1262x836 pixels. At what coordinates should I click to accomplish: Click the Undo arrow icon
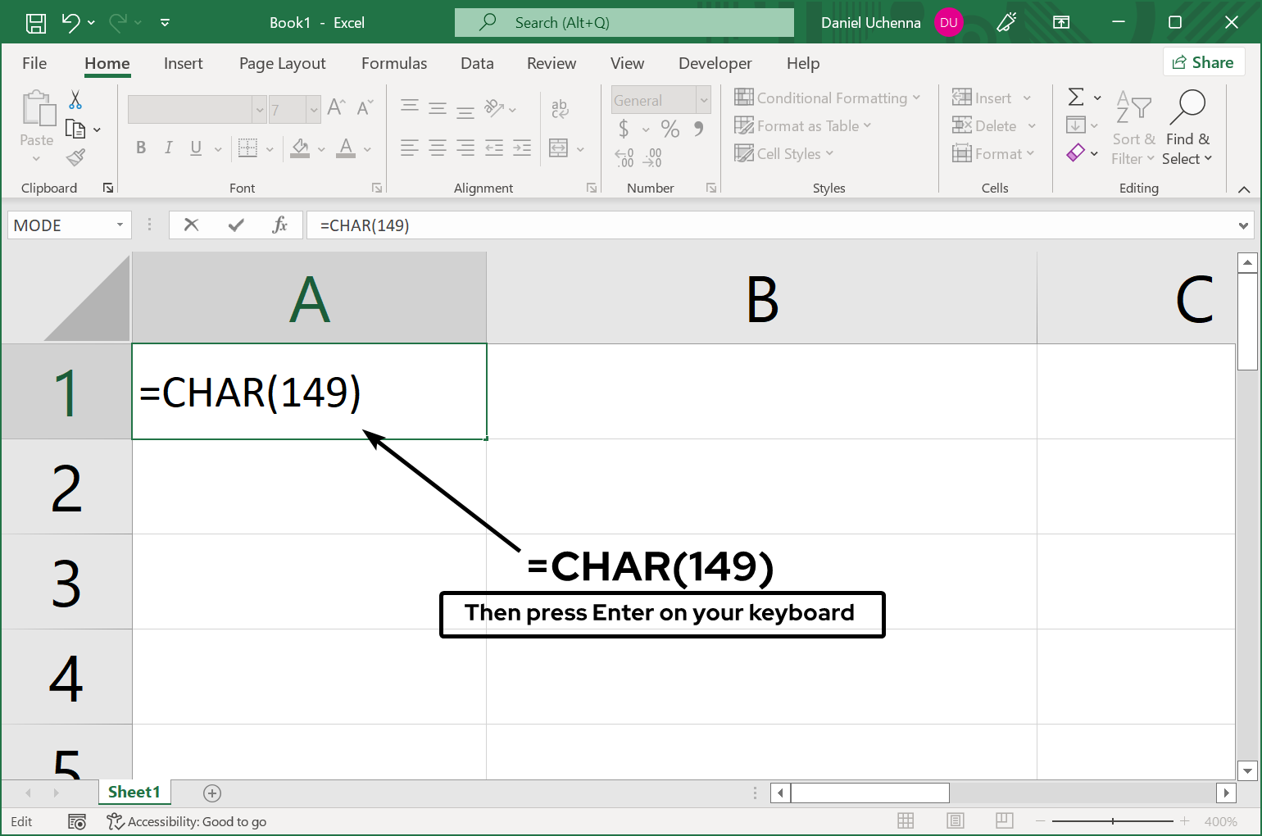(71, 23)
